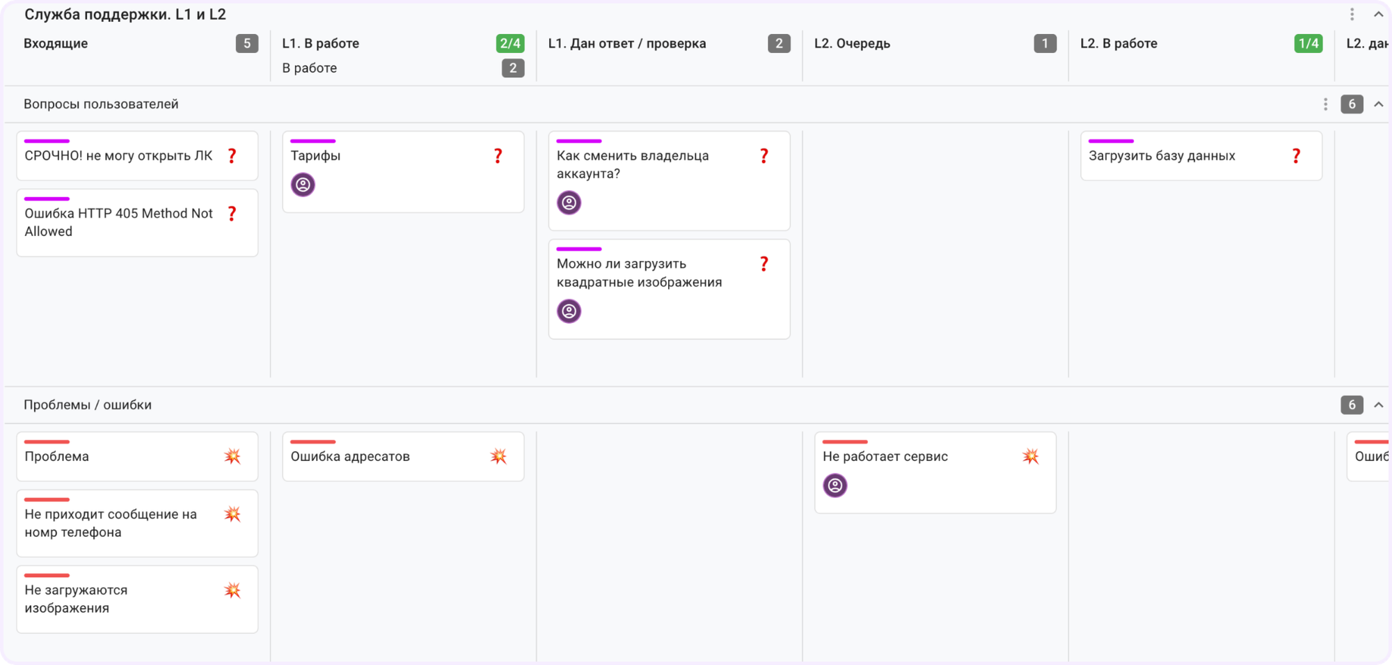The height and width of the screenshot is (665, 1392).
Task: Click assignee avatar on Не работает сервис card
Action: pos(835,485)
